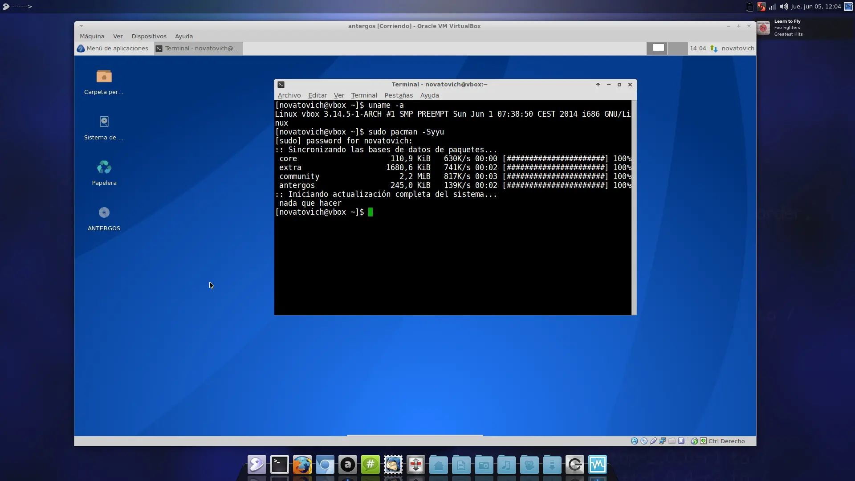Viewport: 855px width, 481px height.
Task: Click the terminal scrollbar
Action: tap(634, 208)
